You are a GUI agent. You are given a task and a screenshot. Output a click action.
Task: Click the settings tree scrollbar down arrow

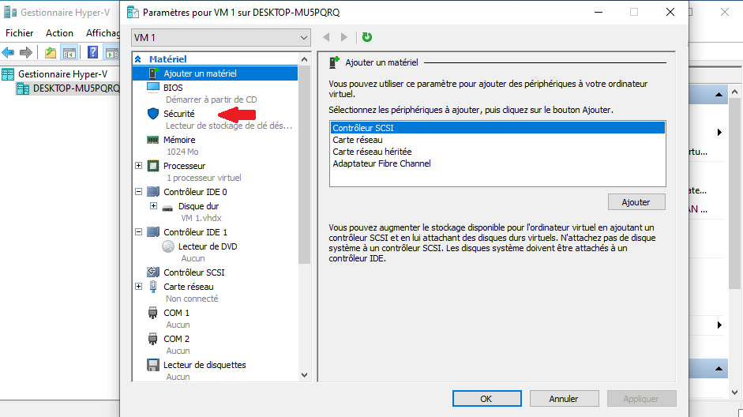[305, 375]
